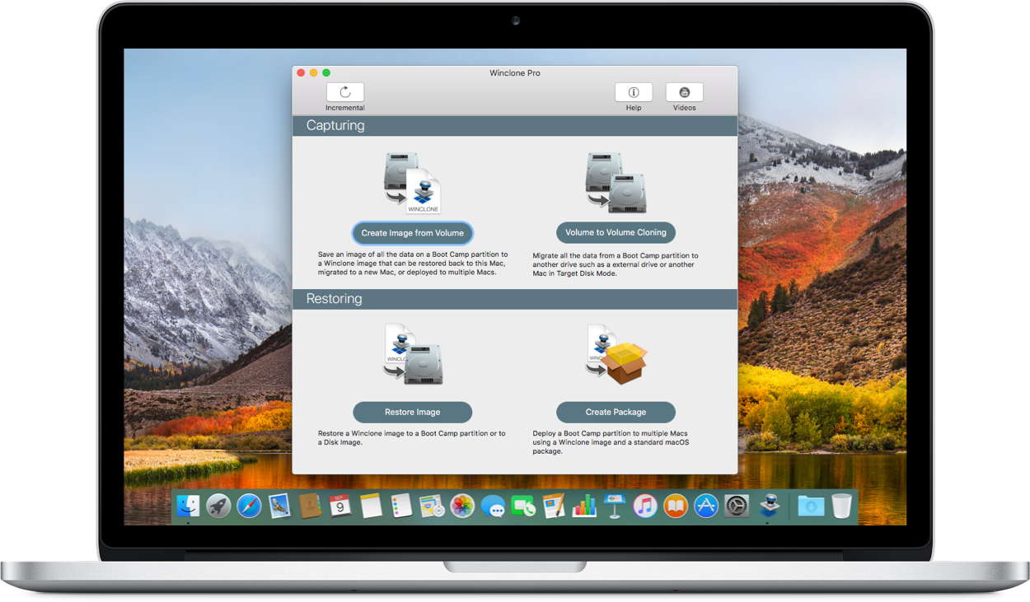Open Pages document icon in Dock
Screen dimensions: 1030x602
tap(554, 506)
